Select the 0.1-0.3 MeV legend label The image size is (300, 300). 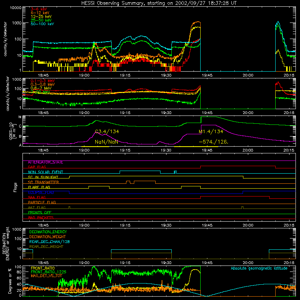click(43, 81)
